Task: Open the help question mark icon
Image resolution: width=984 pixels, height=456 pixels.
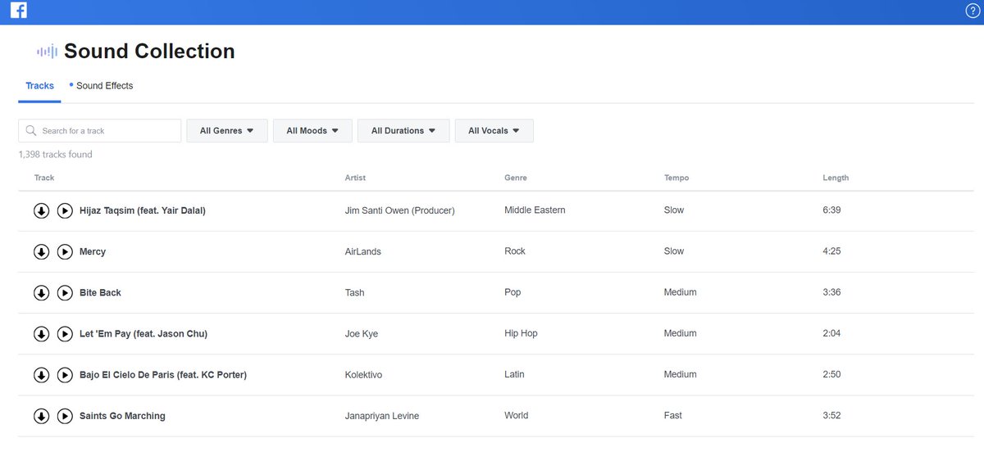Action: (x=973, y=11)
